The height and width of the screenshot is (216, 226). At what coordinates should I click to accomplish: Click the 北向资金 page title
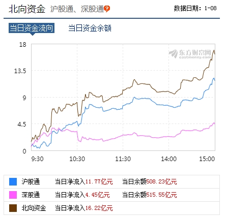[27, 9]
